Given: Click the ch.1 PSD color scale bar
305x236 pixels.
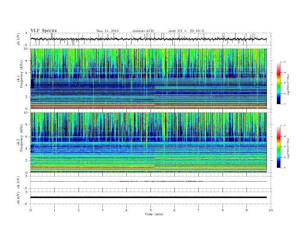Looking at the screenshot, I should (x=278, y=83).
